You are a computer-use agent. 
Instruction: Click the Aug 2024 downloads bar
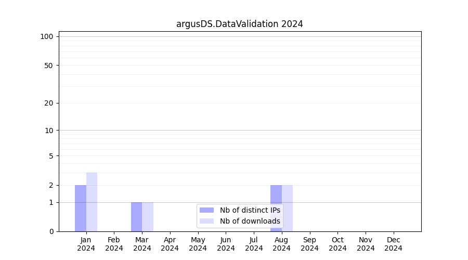(x=287, y=208)
